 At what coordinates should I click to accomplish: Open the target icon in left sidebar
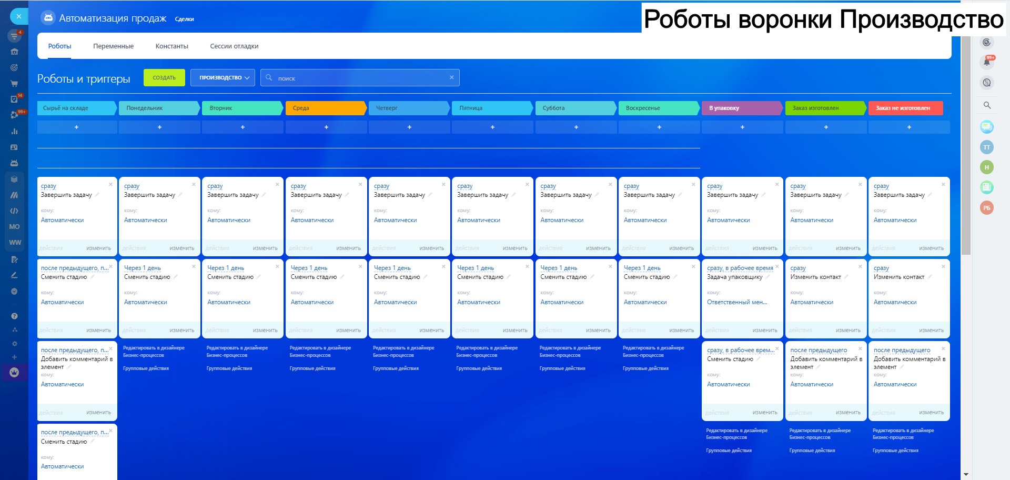tap(15, 67)
